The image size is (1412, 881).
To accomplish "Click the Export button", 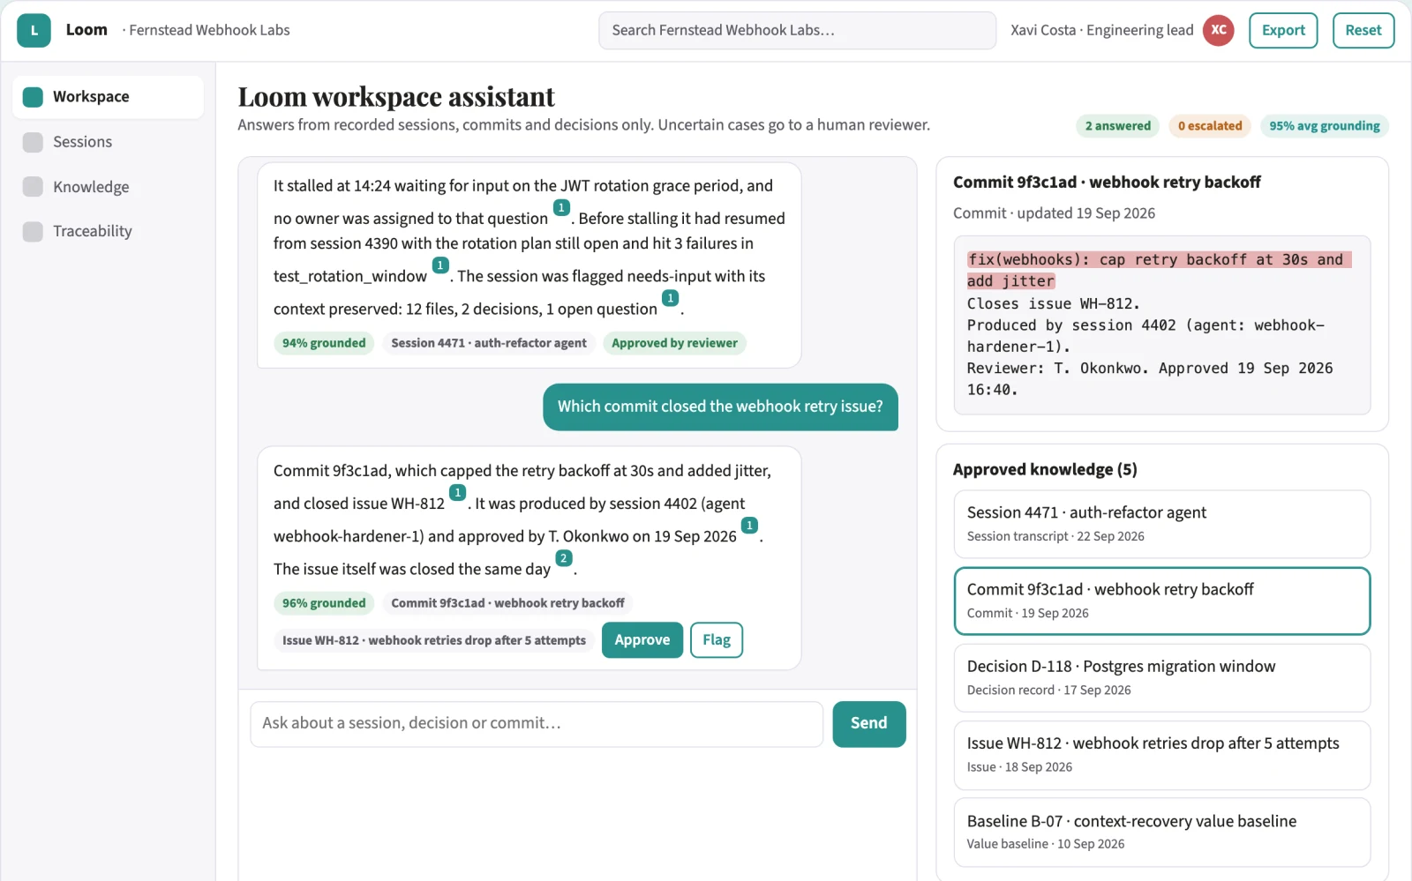I will (x=1283, y=30).
